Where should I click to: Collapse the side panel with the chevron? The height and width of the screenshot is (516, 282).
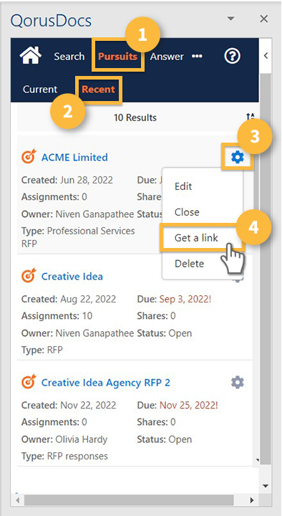pos(266,56)
